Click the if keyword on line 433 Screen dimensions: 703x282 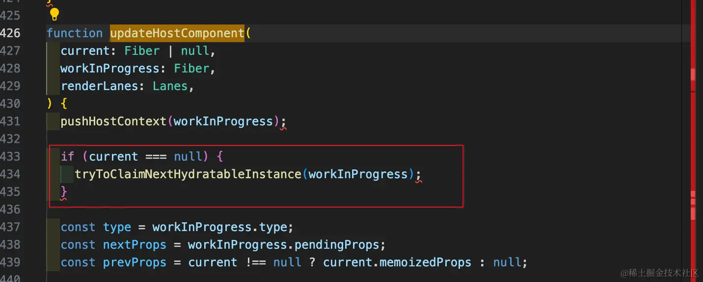pos(67,157)
